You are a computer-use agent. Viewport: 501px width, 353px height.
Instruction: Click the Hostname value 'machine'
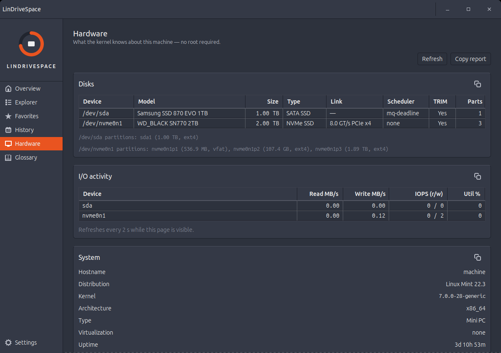point(474,272)
